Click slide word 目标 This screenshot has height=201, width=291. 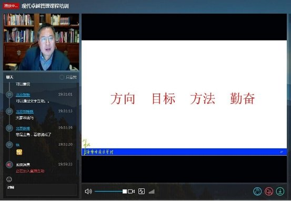(x=164, y=98)
